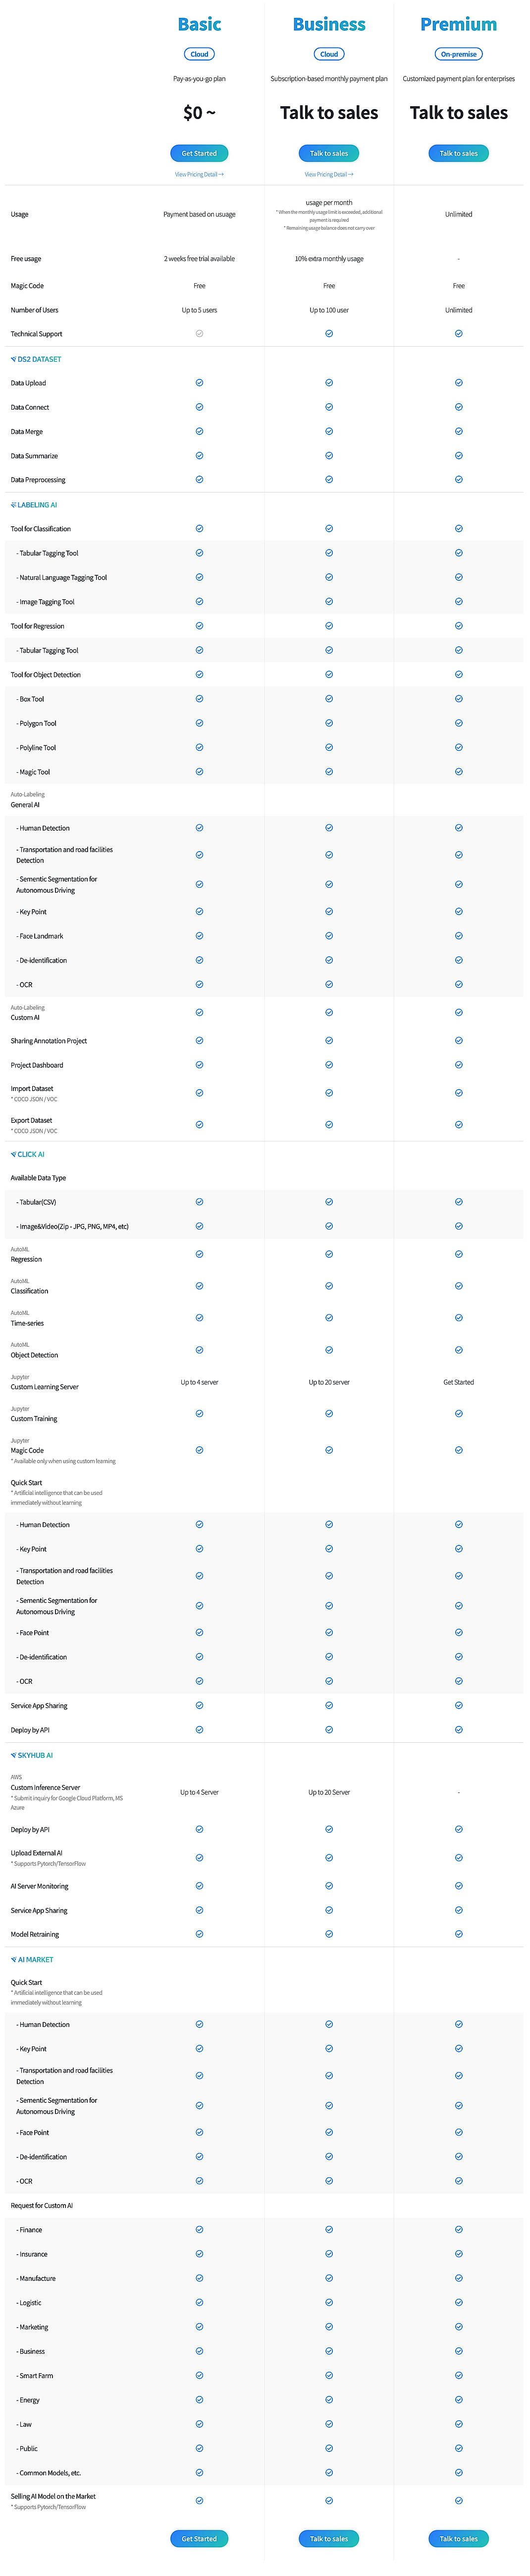
Task: Toggle Technical Support check in Basic column
Action: coord(199,334)
